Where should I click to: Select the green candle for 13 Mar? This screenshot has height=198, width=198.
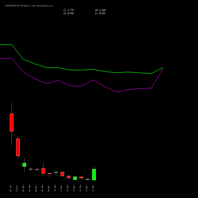point(75,178)
